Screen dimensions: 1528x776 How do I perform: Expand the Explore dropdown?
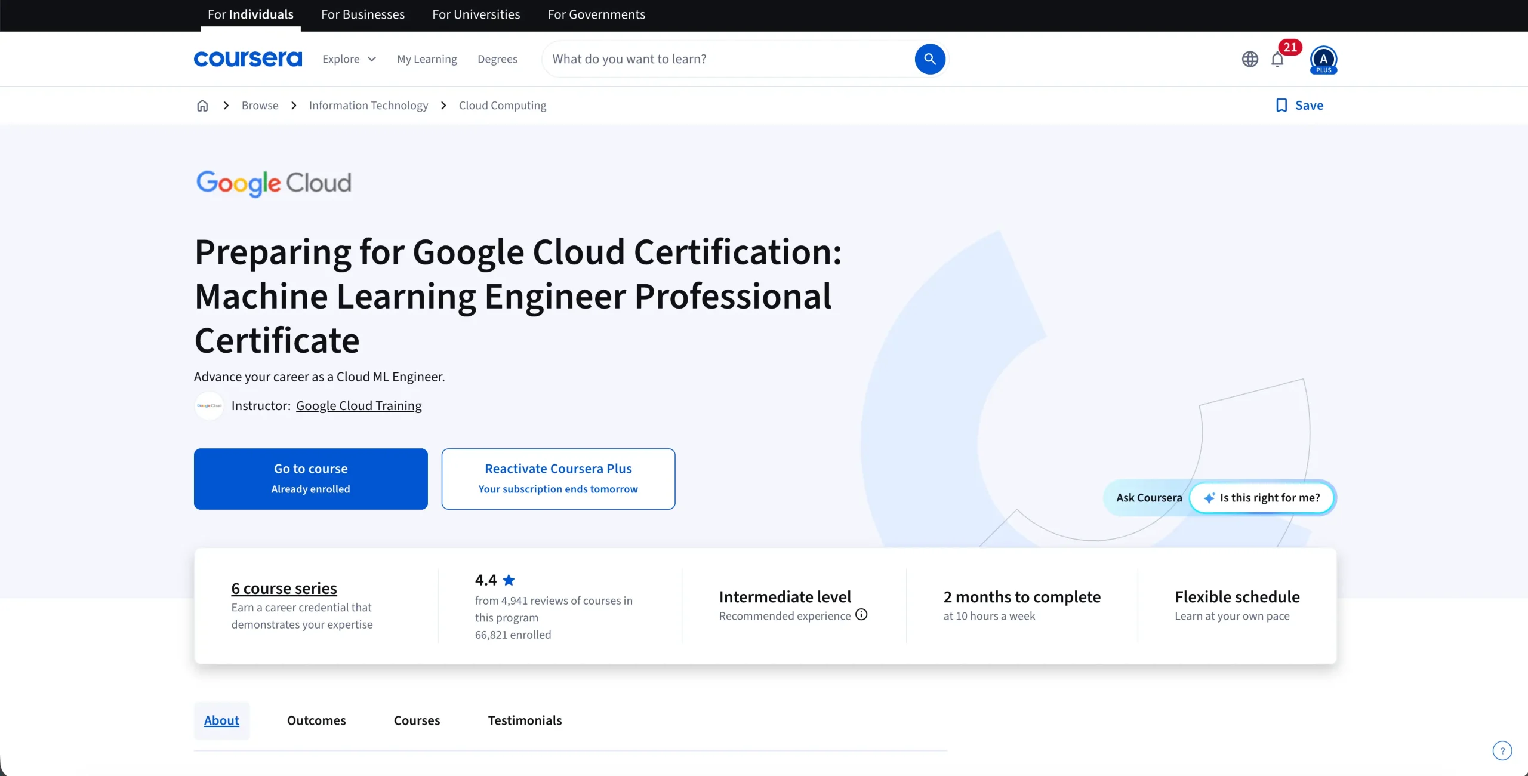click(x=349, y=59)
